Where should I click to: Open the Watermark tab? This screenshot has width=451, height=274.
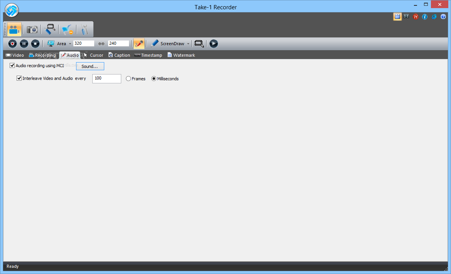tap(181, 55)
